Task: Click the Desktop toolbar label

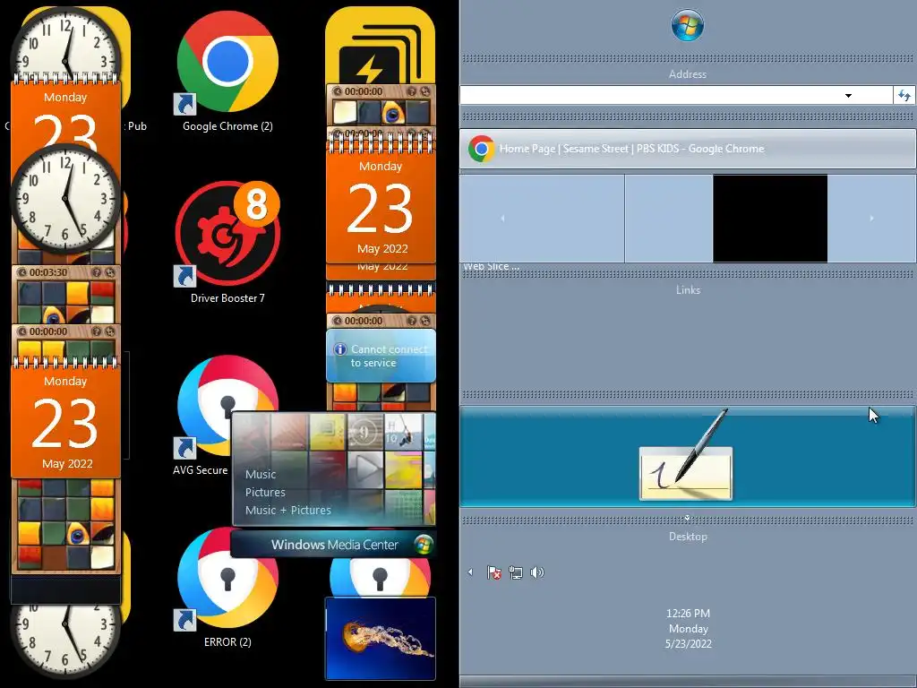Action: coord(688,537)
